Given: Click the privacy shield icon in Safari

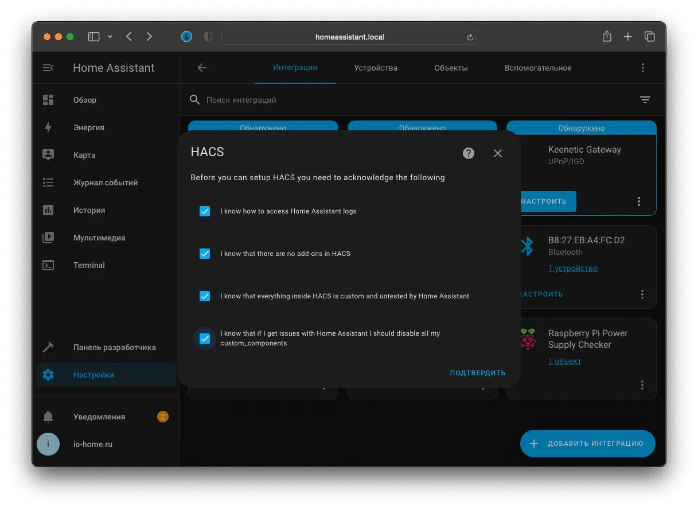Looking at the screenshot, I should (x=208, y=37).
